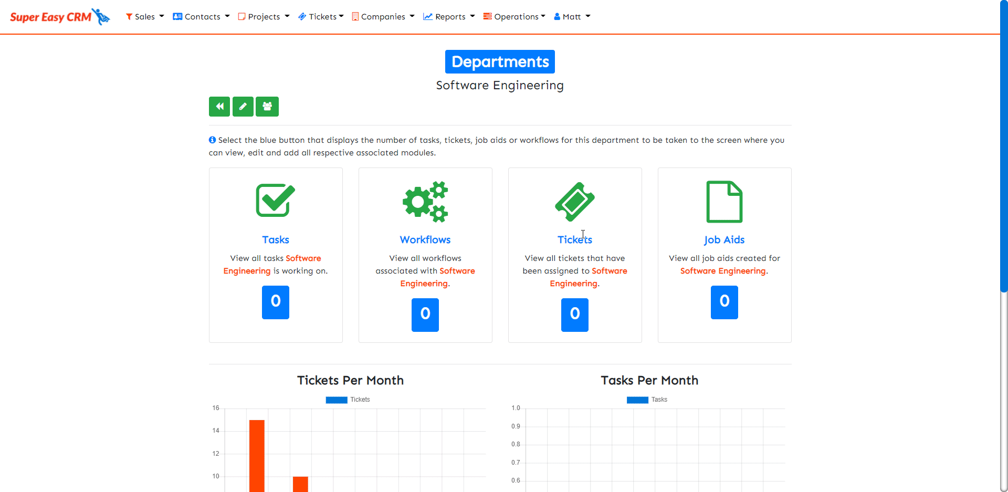
Task: Click the green back arrows button
Action: tap(219, 107)
